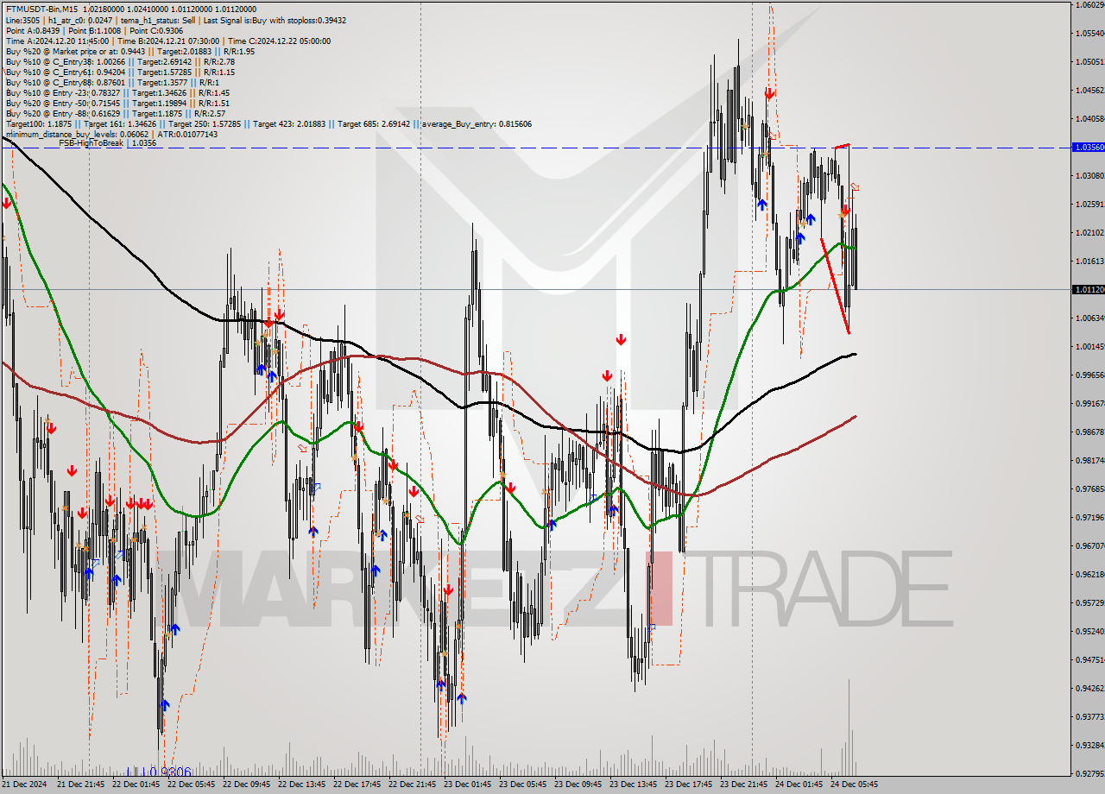Click the 'FSB-HighToBreak | 1.0356' label
The width and height of the screenshot is (1105, 794).
pyautogui.click(x=107, y=143)
